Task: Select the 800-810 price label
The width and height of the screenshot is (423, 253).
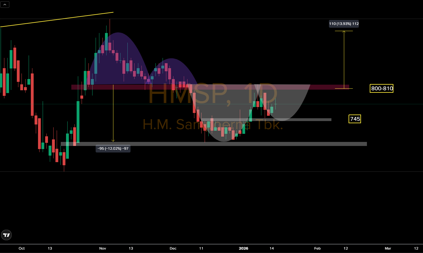Action: click(382, 88)
